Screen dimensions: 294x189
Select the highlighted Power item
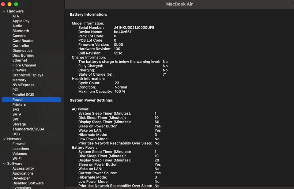31,100
